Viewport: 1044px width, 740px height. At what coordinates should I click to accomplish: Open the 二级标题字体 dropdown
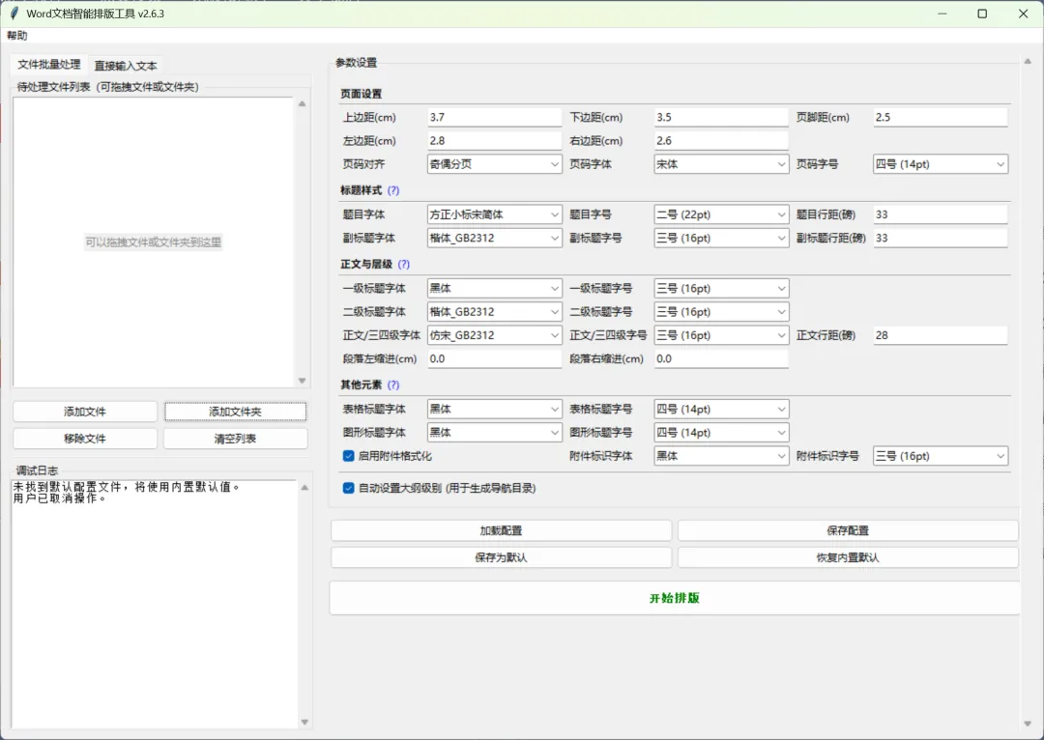tap(495, 311)
